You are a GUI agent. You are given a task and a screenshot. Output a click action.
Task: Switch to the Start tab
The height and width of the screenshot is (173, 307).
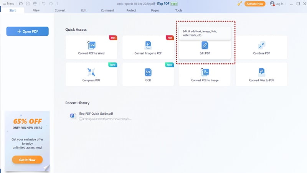(x=13, y=10)
